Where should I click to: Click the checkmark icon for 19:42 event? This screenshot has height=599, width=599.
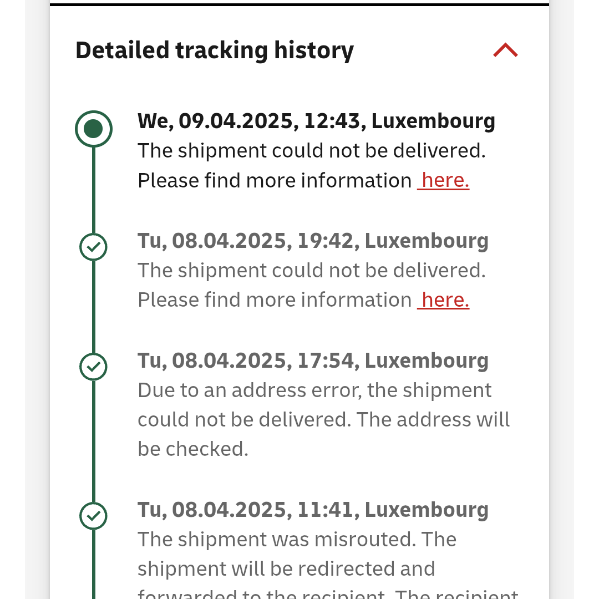(x=93, y=247)
